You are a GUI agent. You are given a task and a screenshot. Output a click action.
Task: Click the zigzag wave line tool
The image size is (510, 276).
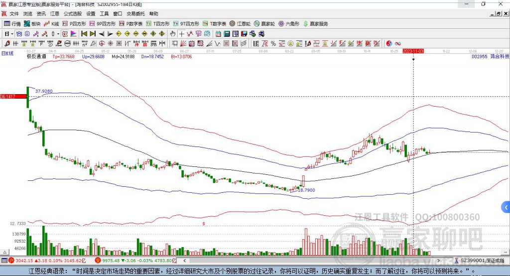coord(218,44)
